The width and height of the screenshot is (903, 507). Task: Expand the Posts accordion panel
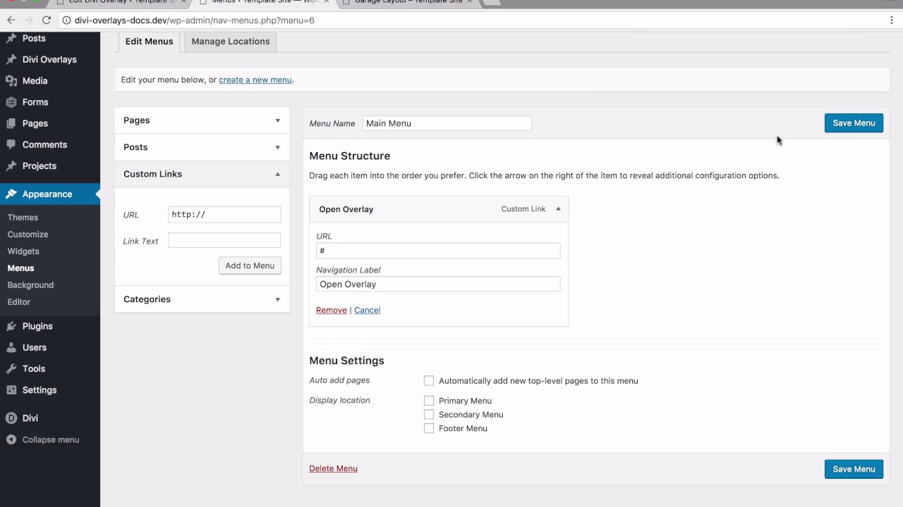click(202, 147)
